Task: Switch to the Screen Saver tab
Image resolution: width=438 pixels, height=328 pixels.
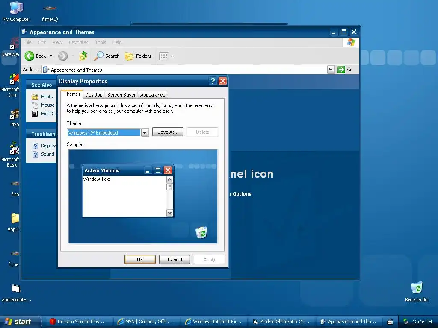Action: click(121, 94)
